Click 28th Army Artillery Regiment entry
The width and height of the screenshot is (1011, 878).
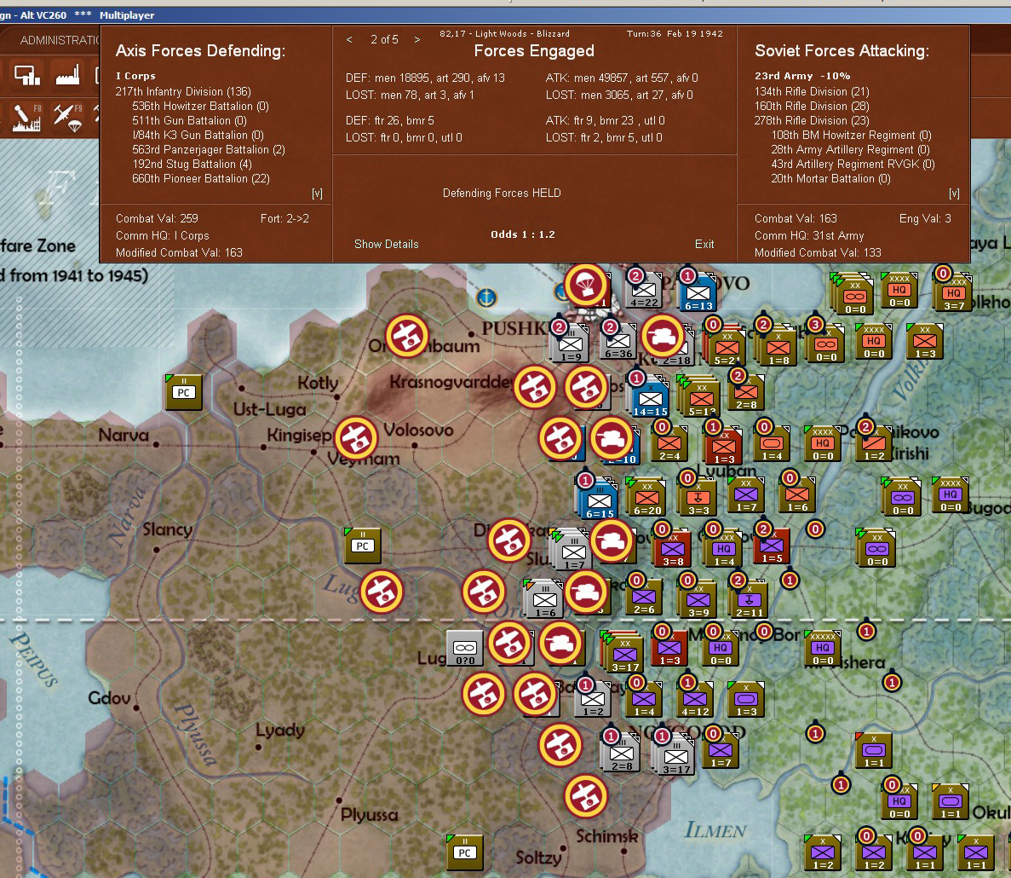pyautogui.click(x=850, y=150)
